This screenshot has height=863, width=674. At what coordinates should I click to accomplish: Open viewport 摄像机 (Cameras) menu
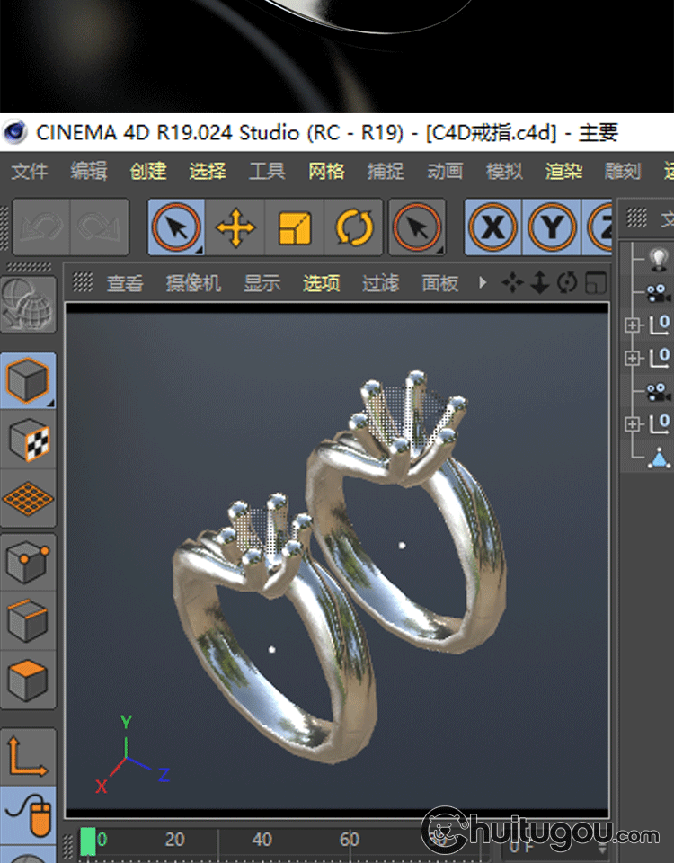[x=193, y=283]
